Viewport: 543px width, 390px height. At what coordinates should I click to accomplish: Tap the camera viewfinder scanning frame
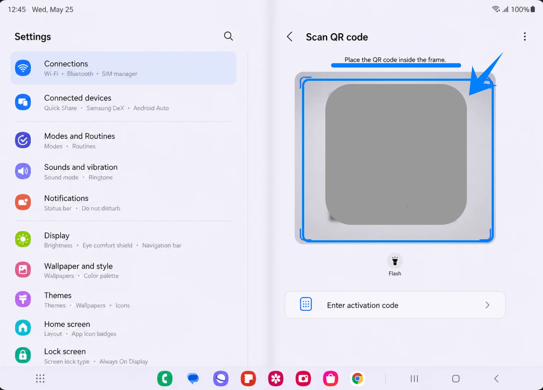(x=395, y=158)
